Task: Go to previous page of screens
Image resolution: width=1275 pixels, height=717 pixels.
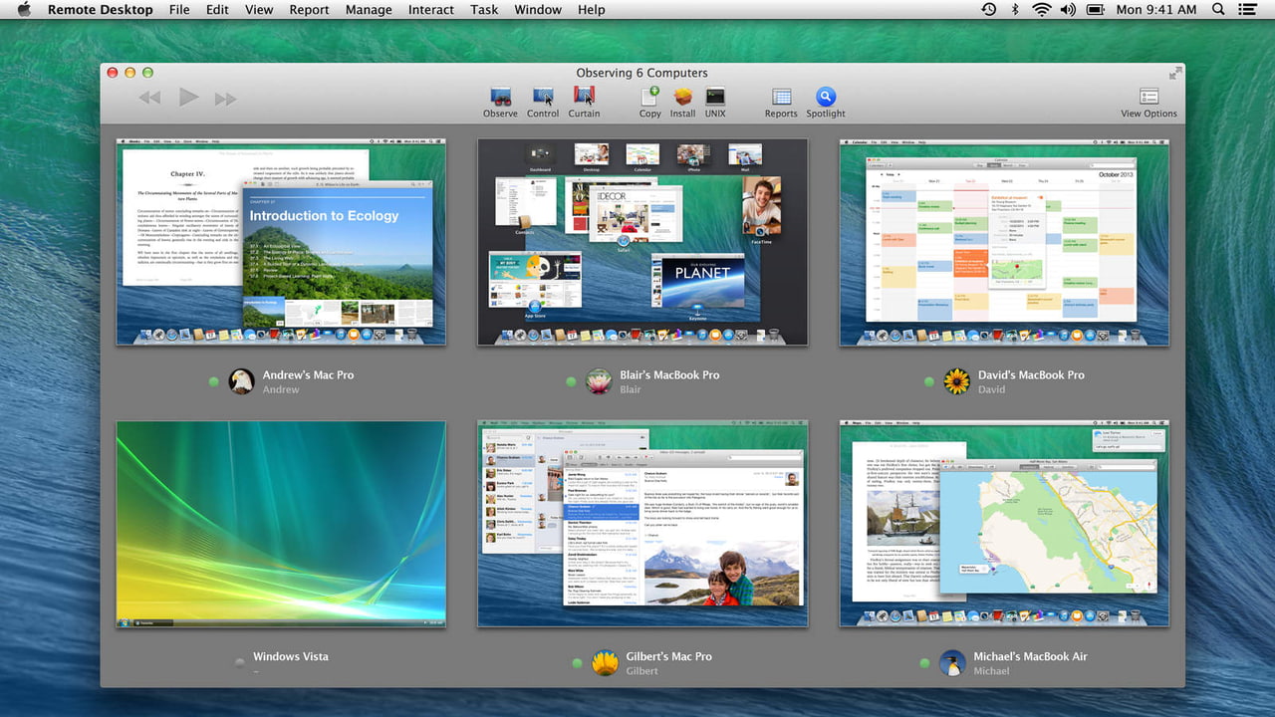Action: pos(149,98)
